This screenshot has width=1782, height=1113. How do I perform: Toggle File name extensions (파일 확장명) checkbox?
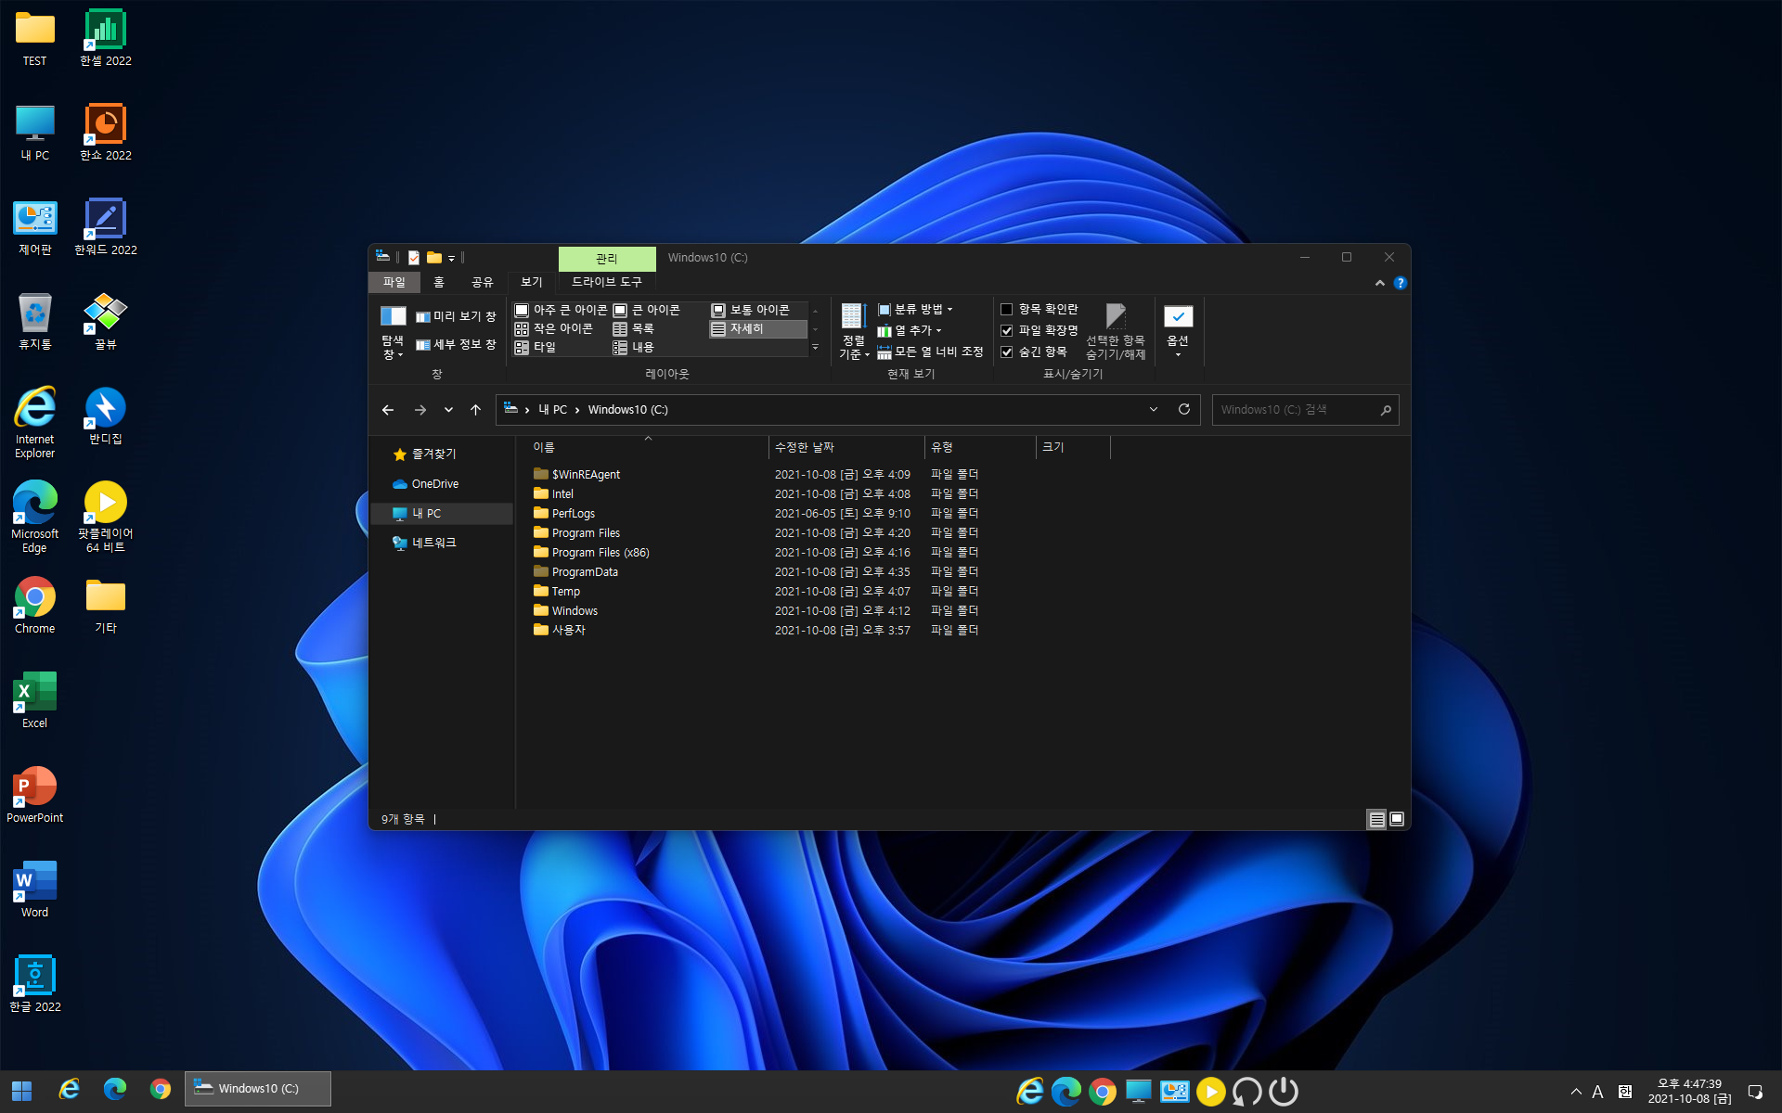[x=1039, y=331]
